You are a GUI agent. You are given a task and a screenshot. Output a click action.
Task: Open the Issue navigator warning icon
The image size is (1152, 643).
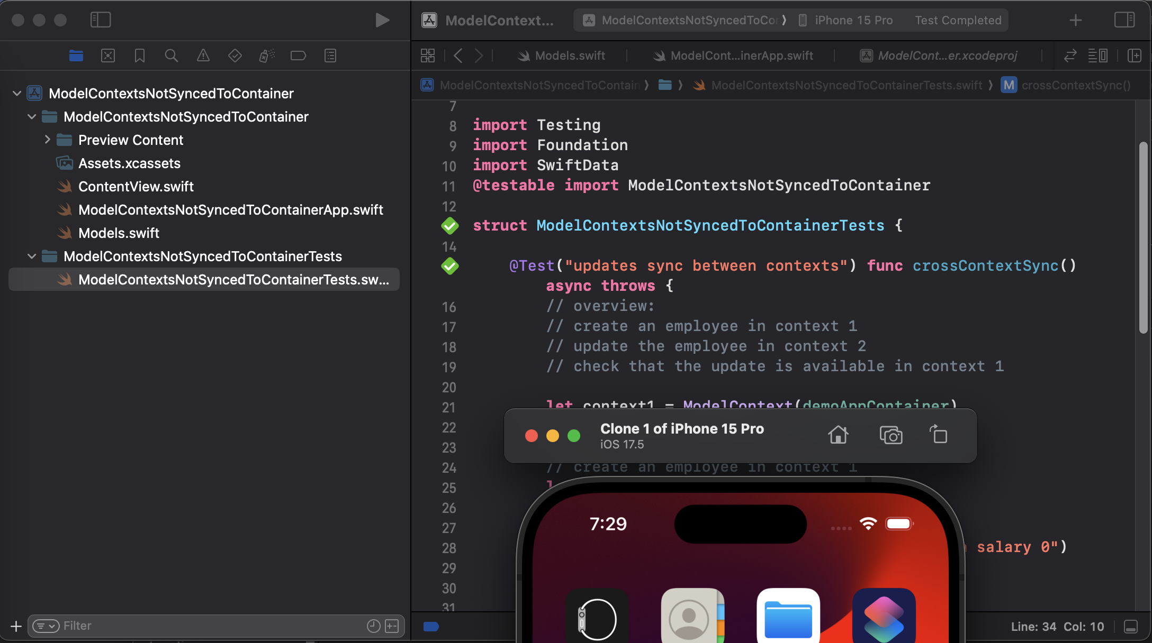pyautogui.click(x=203, y=56)
